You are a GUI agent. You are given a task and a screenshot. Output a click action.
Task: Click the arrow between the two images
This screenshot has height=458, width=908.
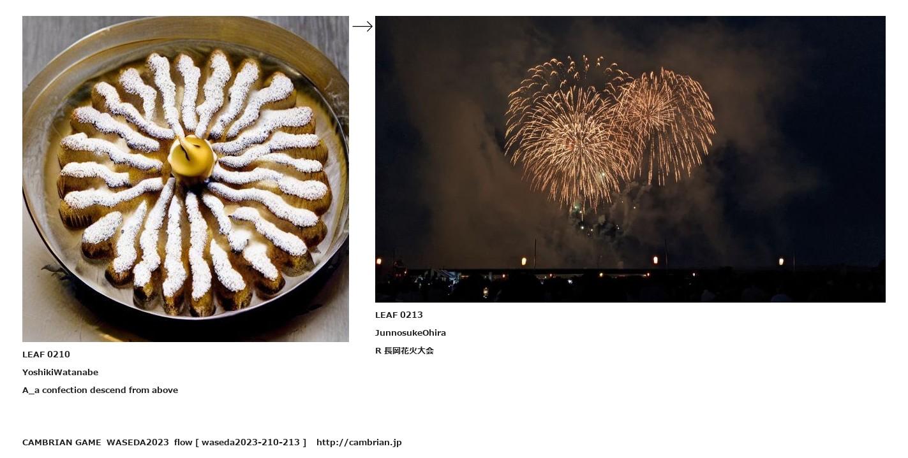(362, 26)
